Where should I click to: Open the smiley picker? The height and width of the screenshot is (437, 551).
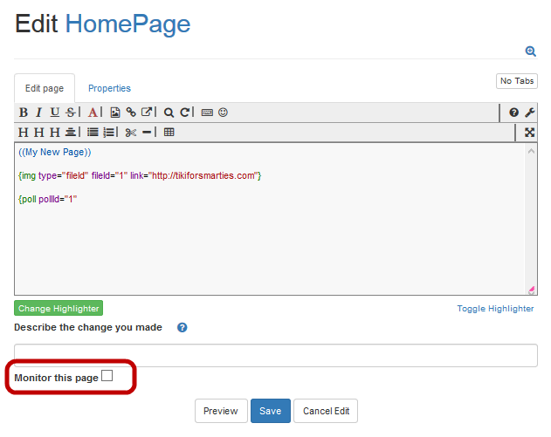tap(224, 113)
